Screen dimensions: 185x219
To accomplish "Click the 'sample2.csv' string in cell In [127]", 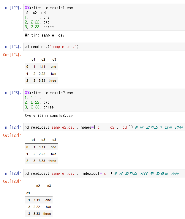I will [x=63, y=127].
